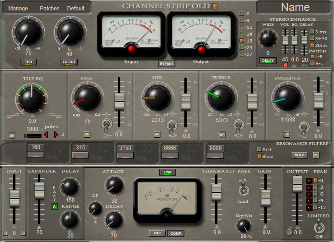Toggle the Bass BP button
334x242 pixels.
point(87,134)
